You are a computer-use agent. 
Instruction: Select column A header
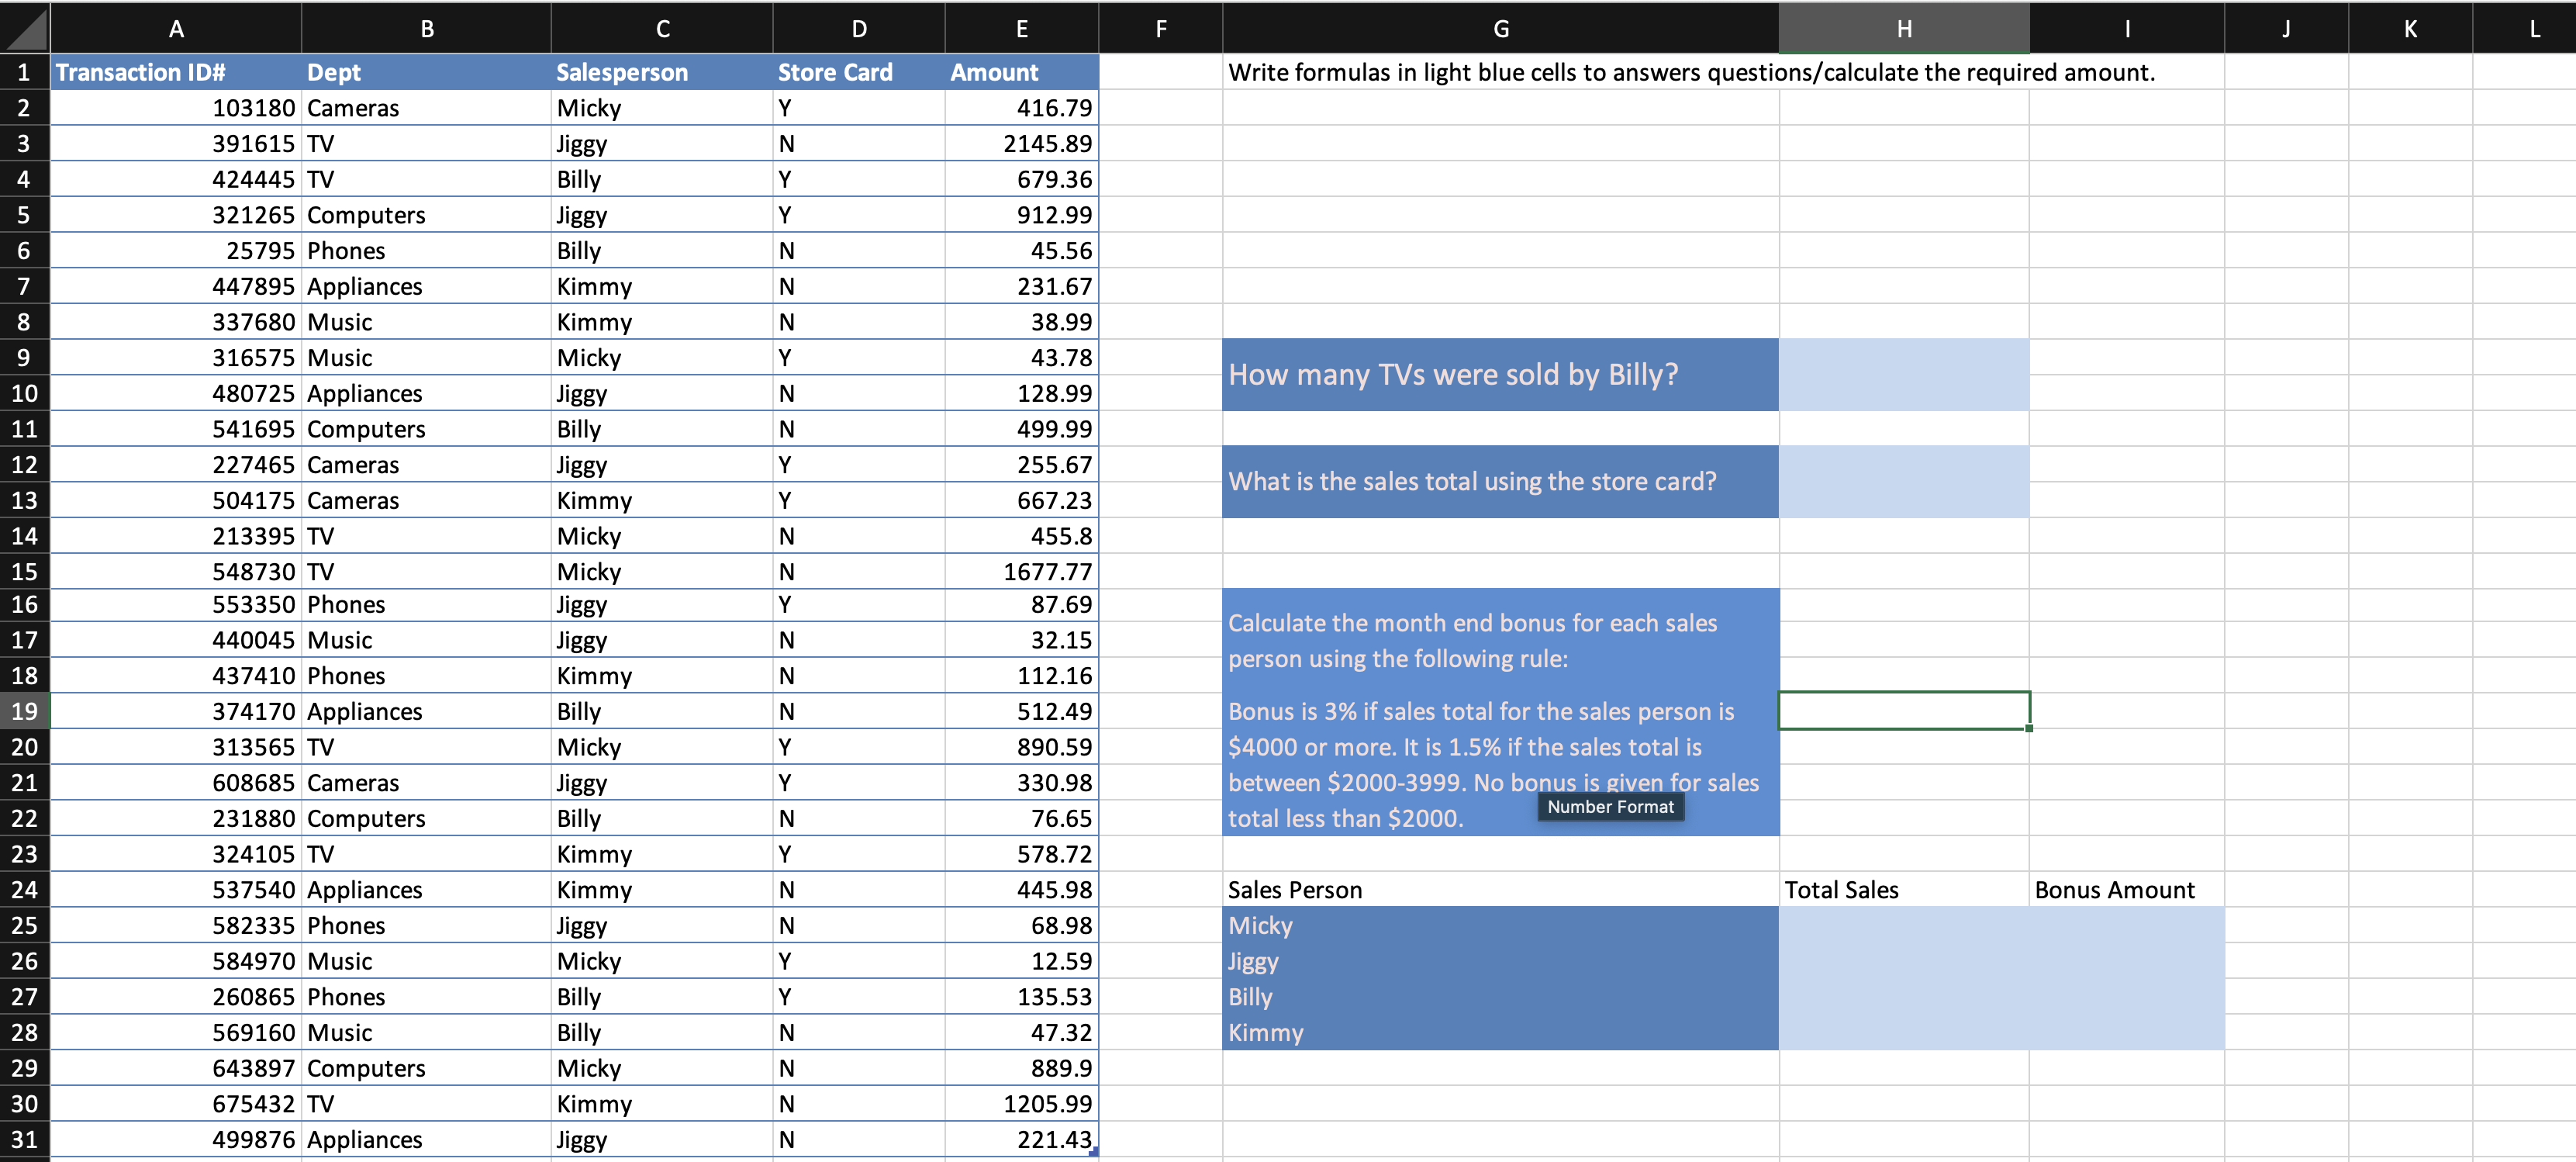[176, 28]
